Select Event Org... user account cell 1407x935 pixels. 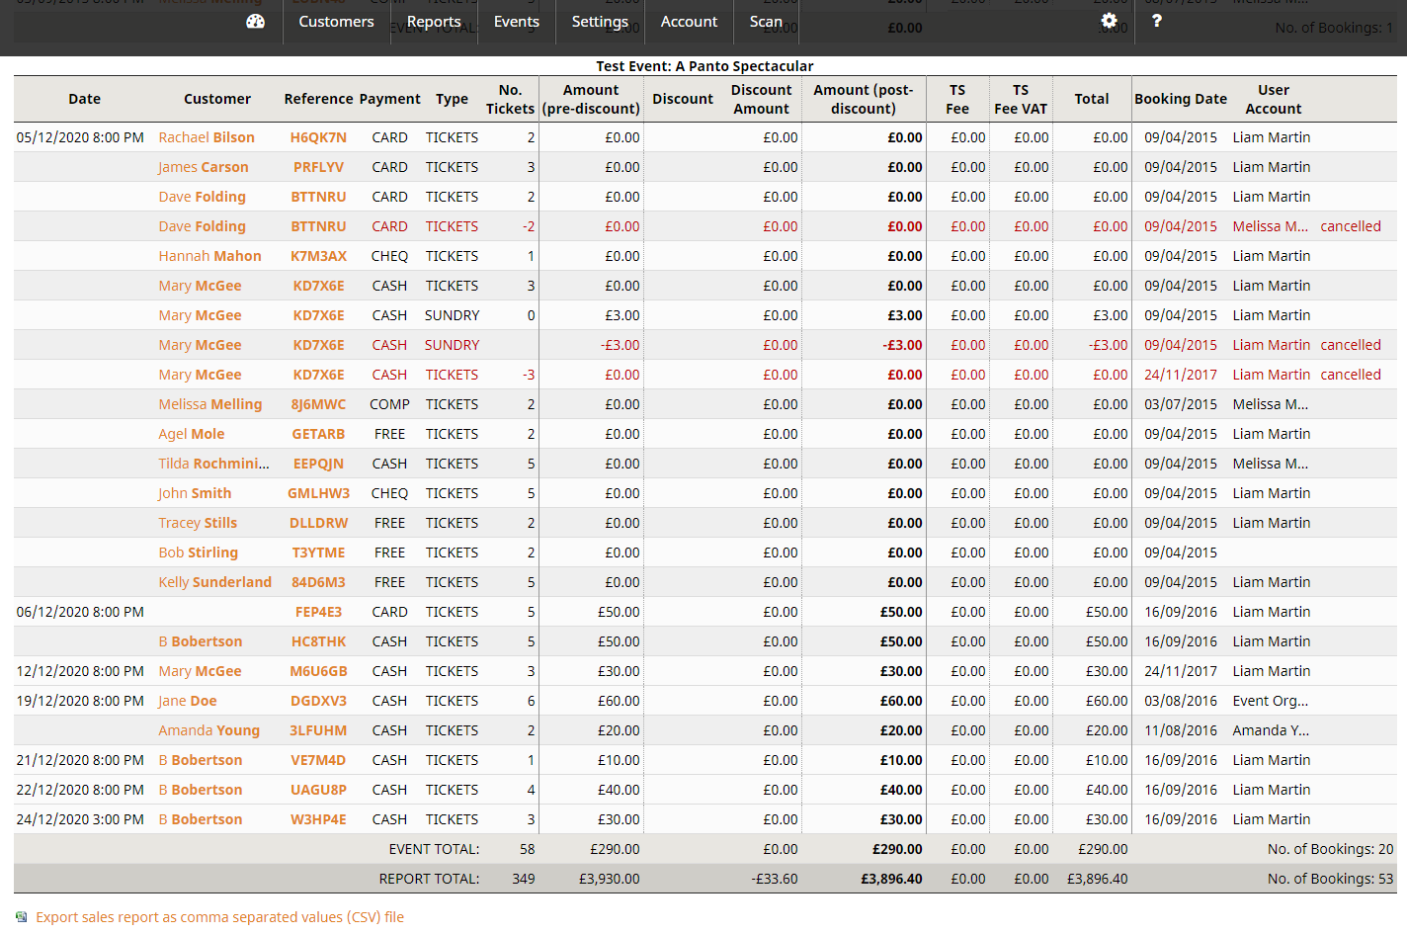click(1271, 701)
